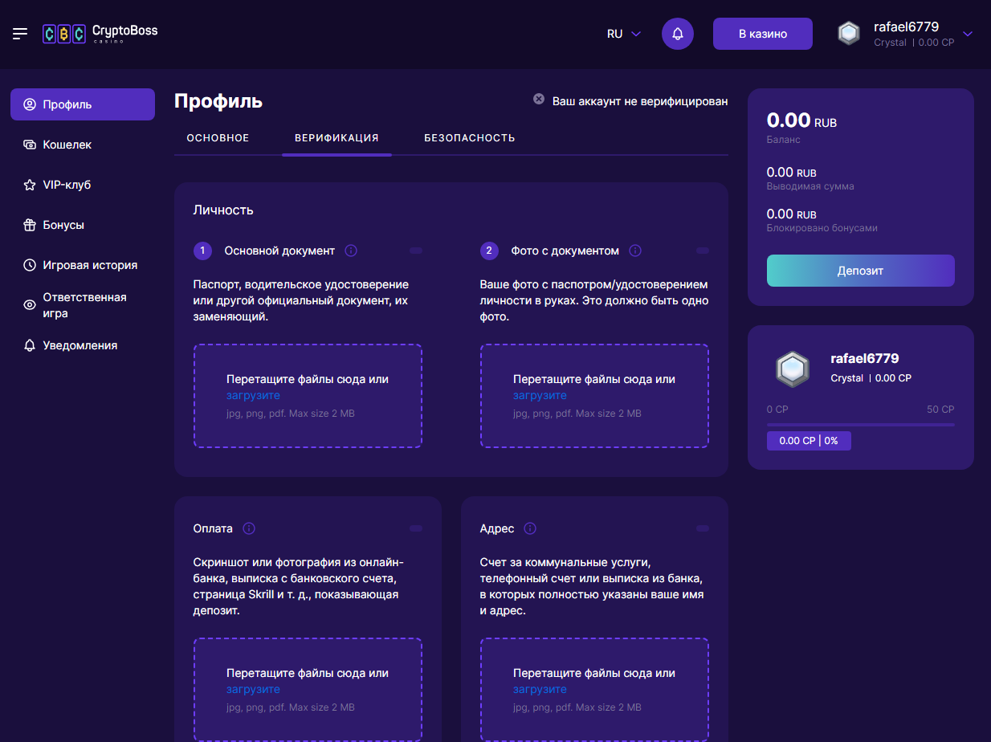Open the Кошелек sidebar section
Image resolution: width=991 pixels, height=742 pixels.
click(67, 145)
